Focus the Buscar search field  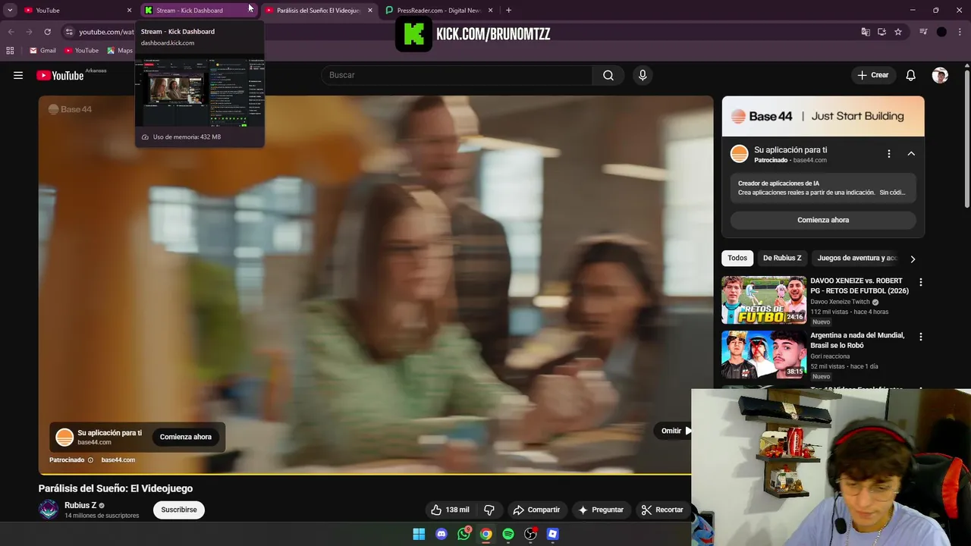pyautogui.click(x=457, y=75)
